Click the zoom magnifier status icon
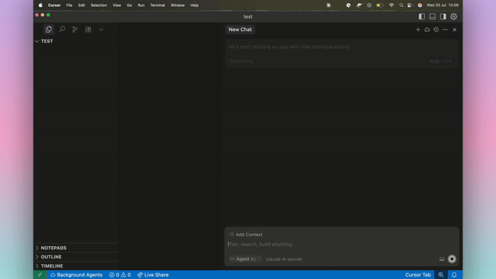 point(441,275)
